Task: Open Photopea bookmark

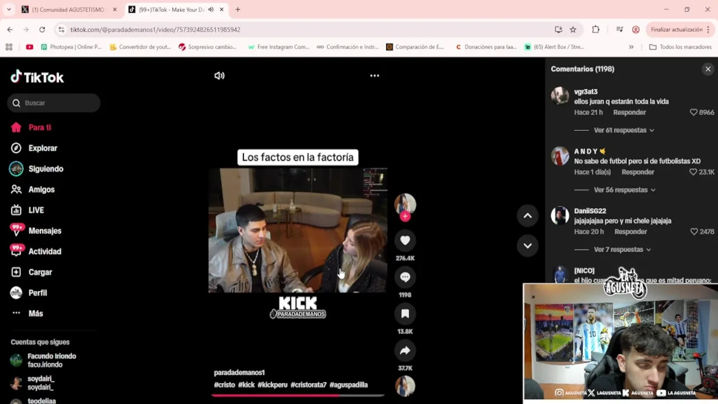Action: pyautogui.click(x=71, y=47)
